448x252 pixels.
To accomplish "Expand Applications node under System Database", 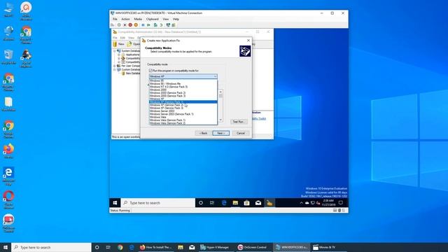I will click(x=119, y=55).
